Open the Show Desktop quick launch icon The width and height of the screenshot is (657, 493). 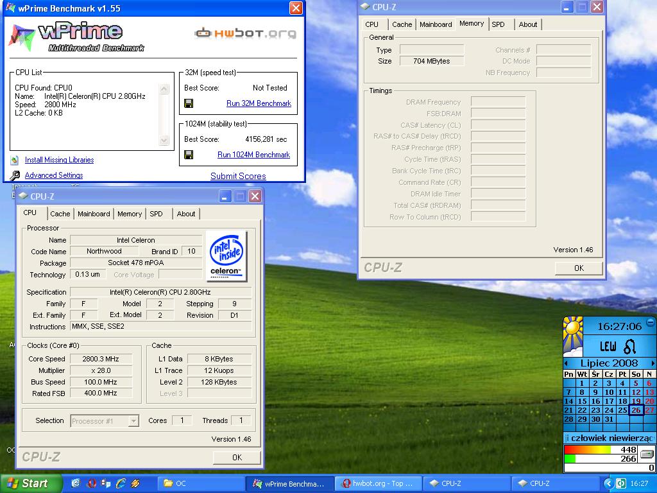pos(76,483)
